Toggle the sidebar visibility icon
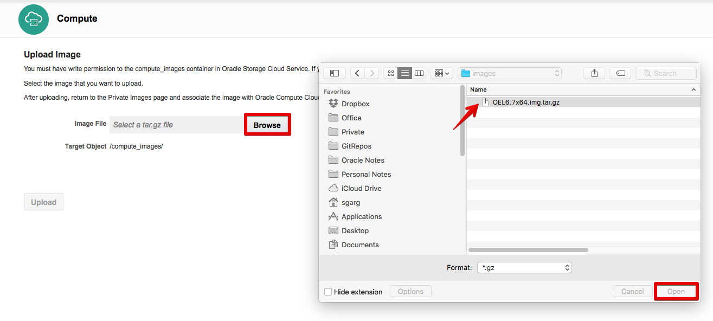Viewport: 713px width, 321px height. tap(334, 73)
